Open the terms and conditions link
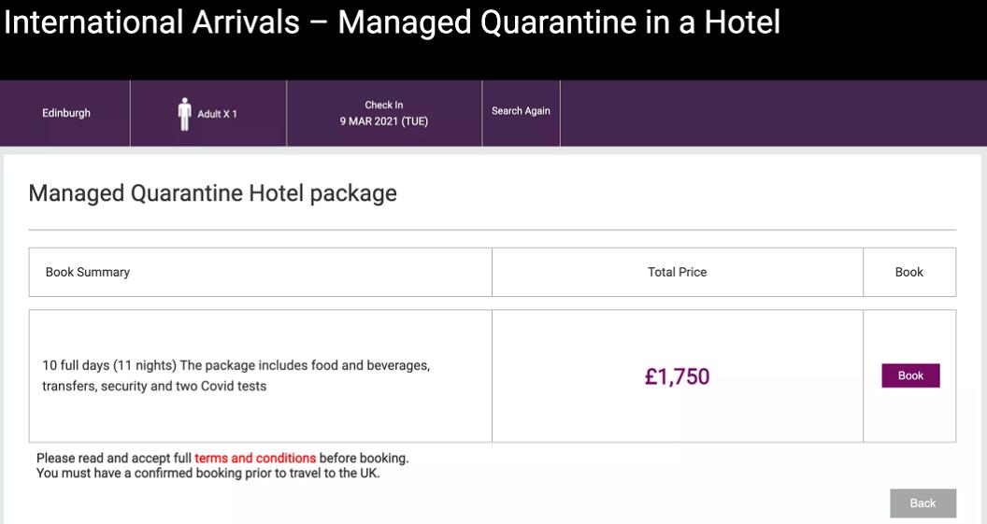 click(255, 458)
